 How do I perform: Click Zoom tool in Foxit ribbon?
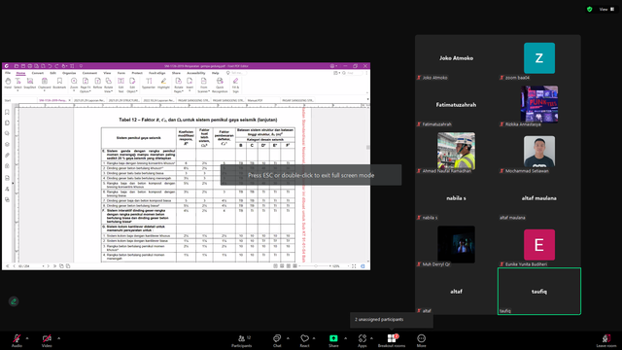pos(74,85)
